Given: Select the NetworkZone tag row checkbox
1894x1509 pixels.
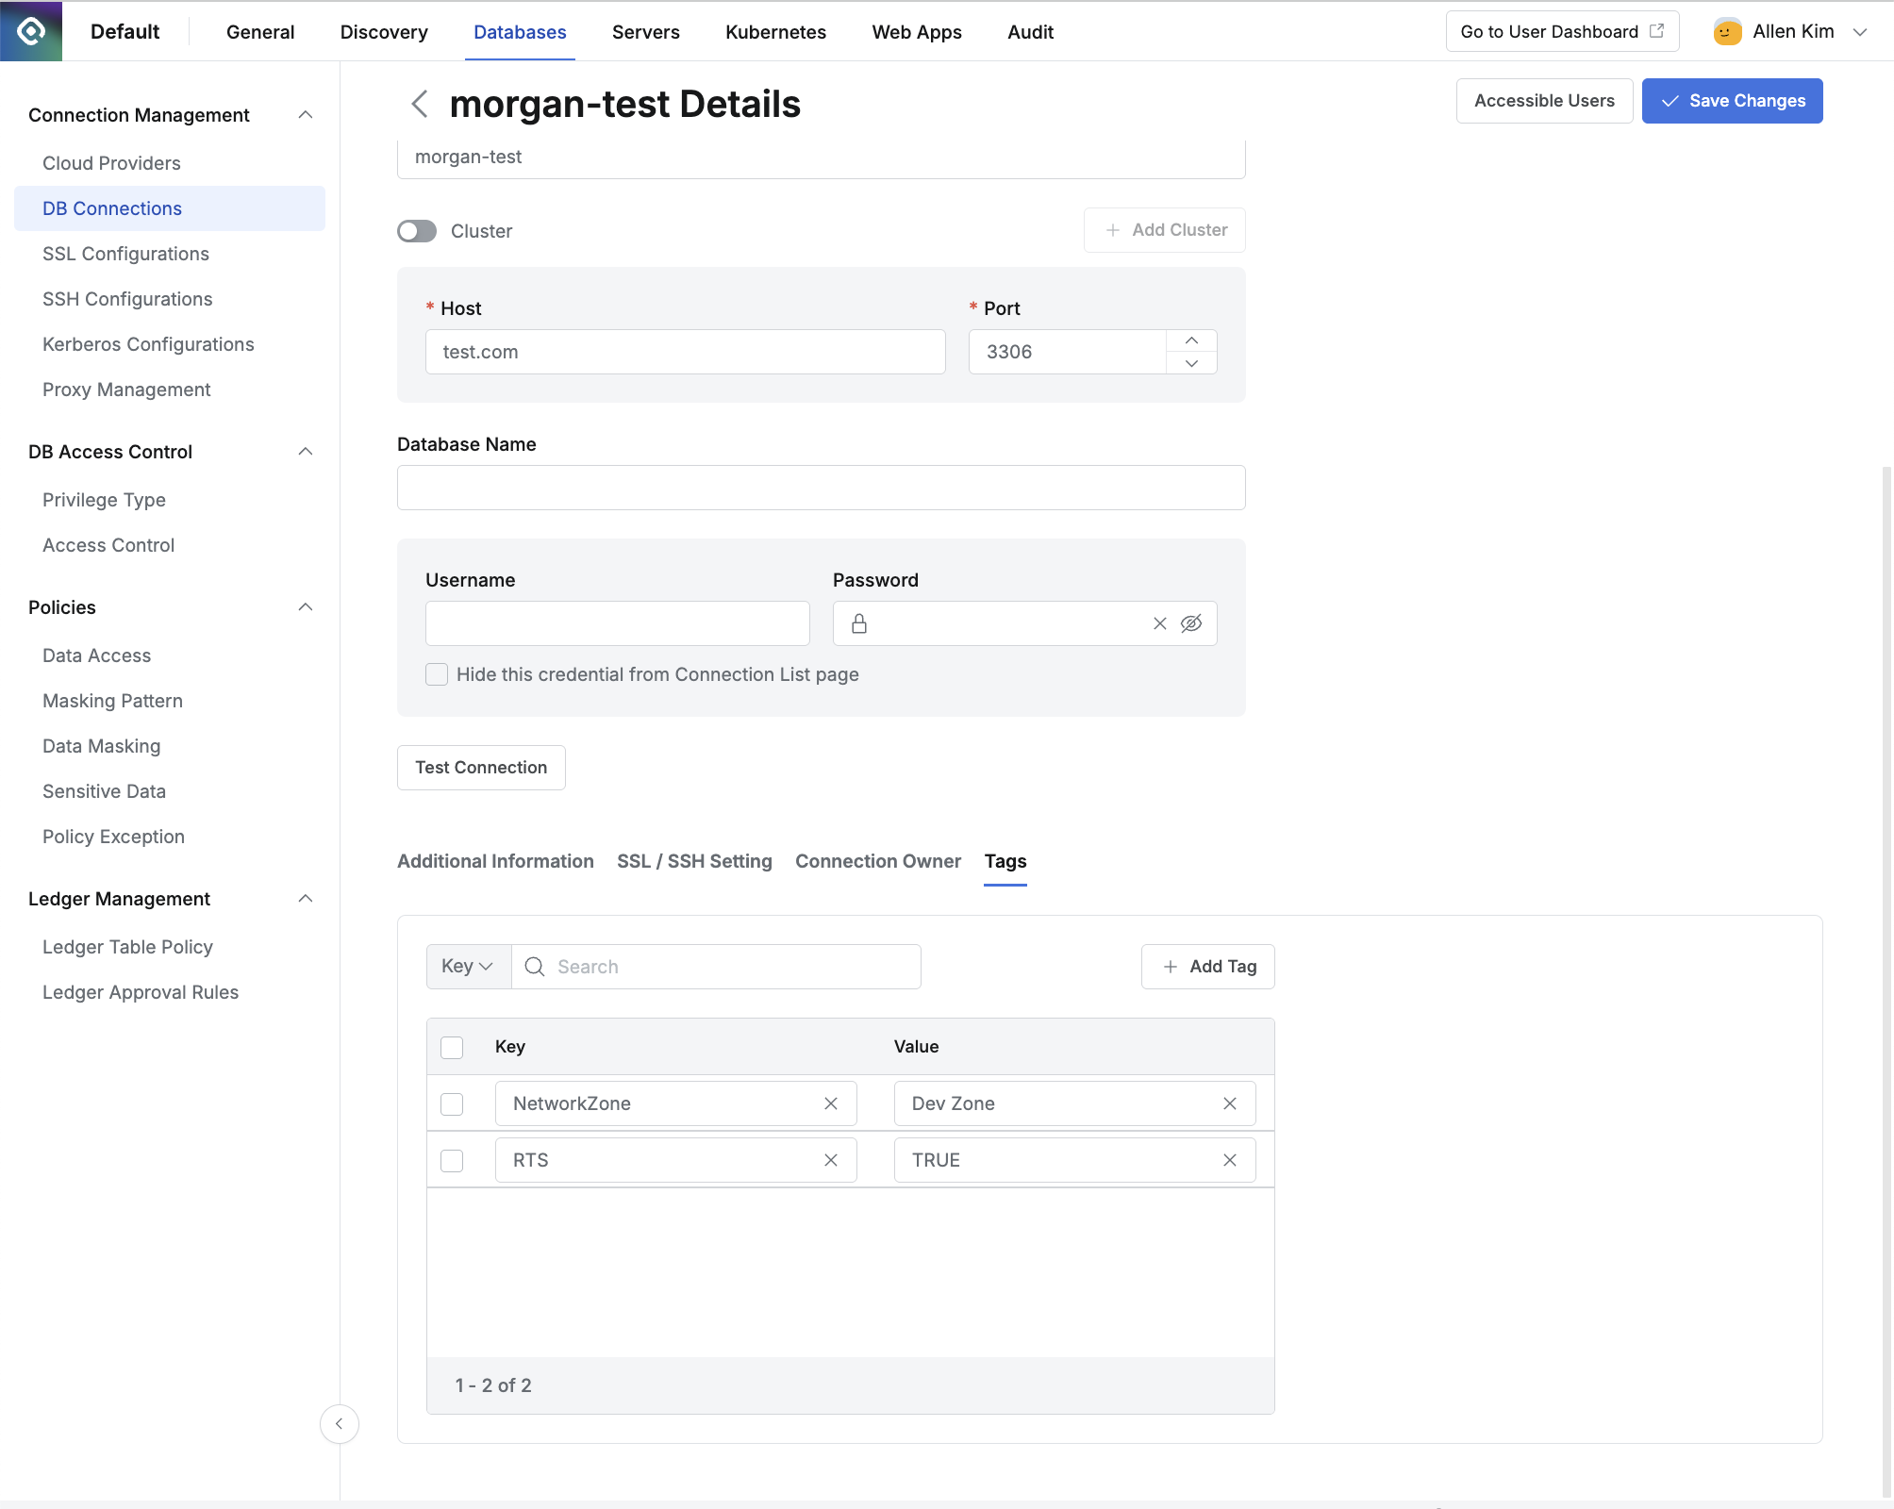Looking at the screenshot, I should 452,1103.
